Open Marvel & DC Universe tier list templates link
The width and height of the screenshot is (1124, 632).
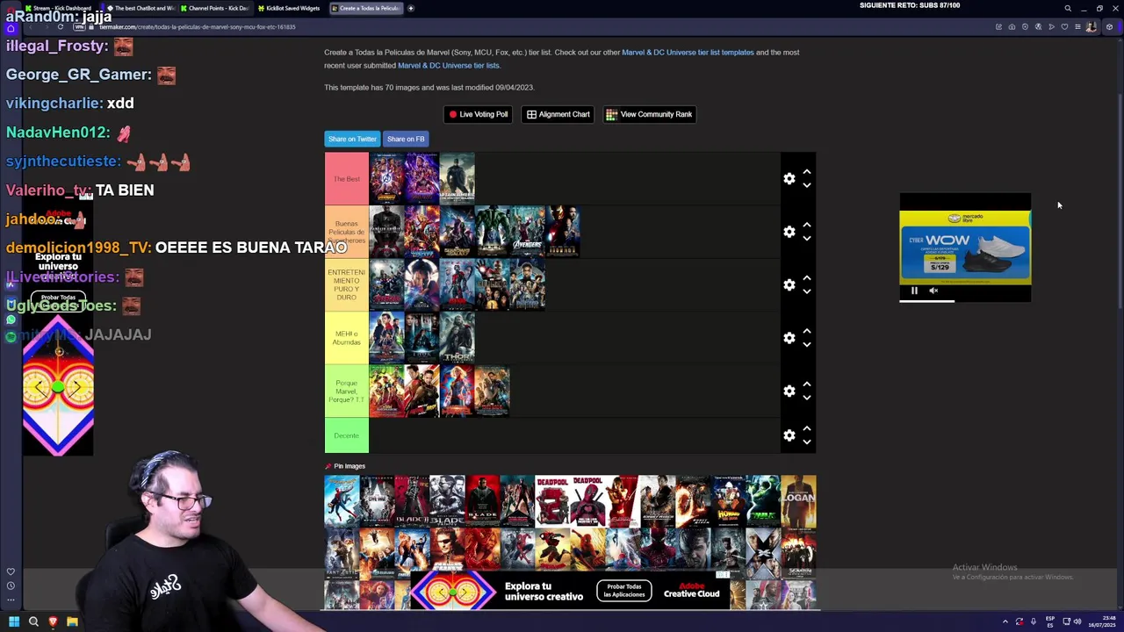tap(688, 53)
